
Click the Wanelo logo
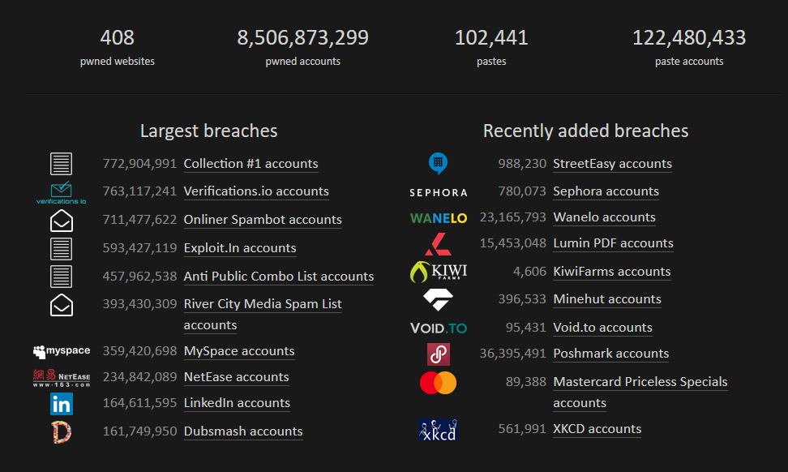438,217
